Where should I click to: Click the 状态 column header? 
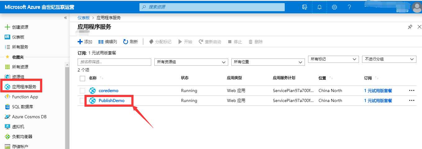tap(185, 78)
